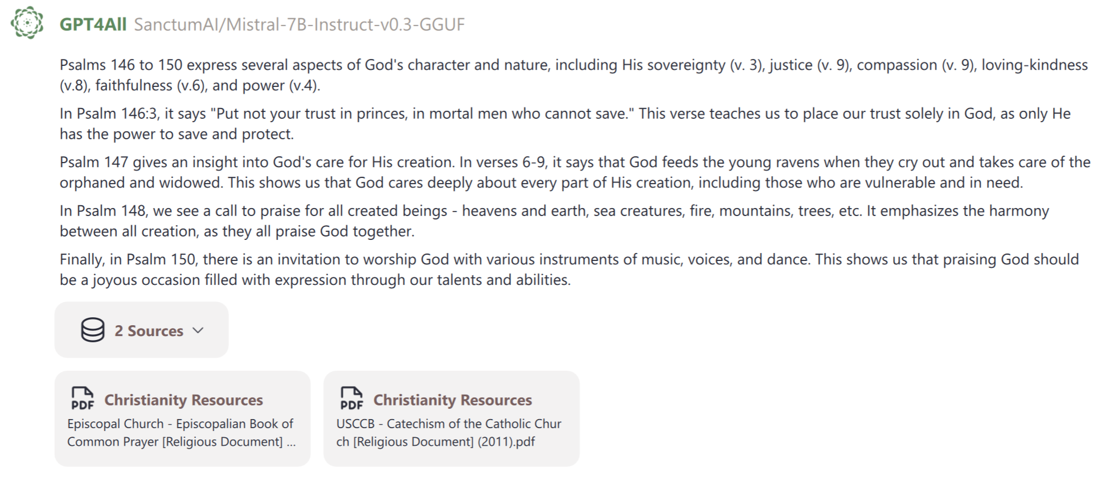Screen dimensions: 1118x485
Task: Toggle the 2 Sources button
Action: tap(141, 330)
